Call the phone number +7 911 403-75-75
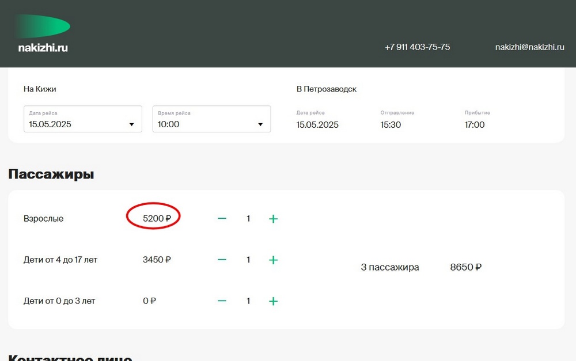Image resolution: width=576 pixels, height=361 pixels. 417,47
